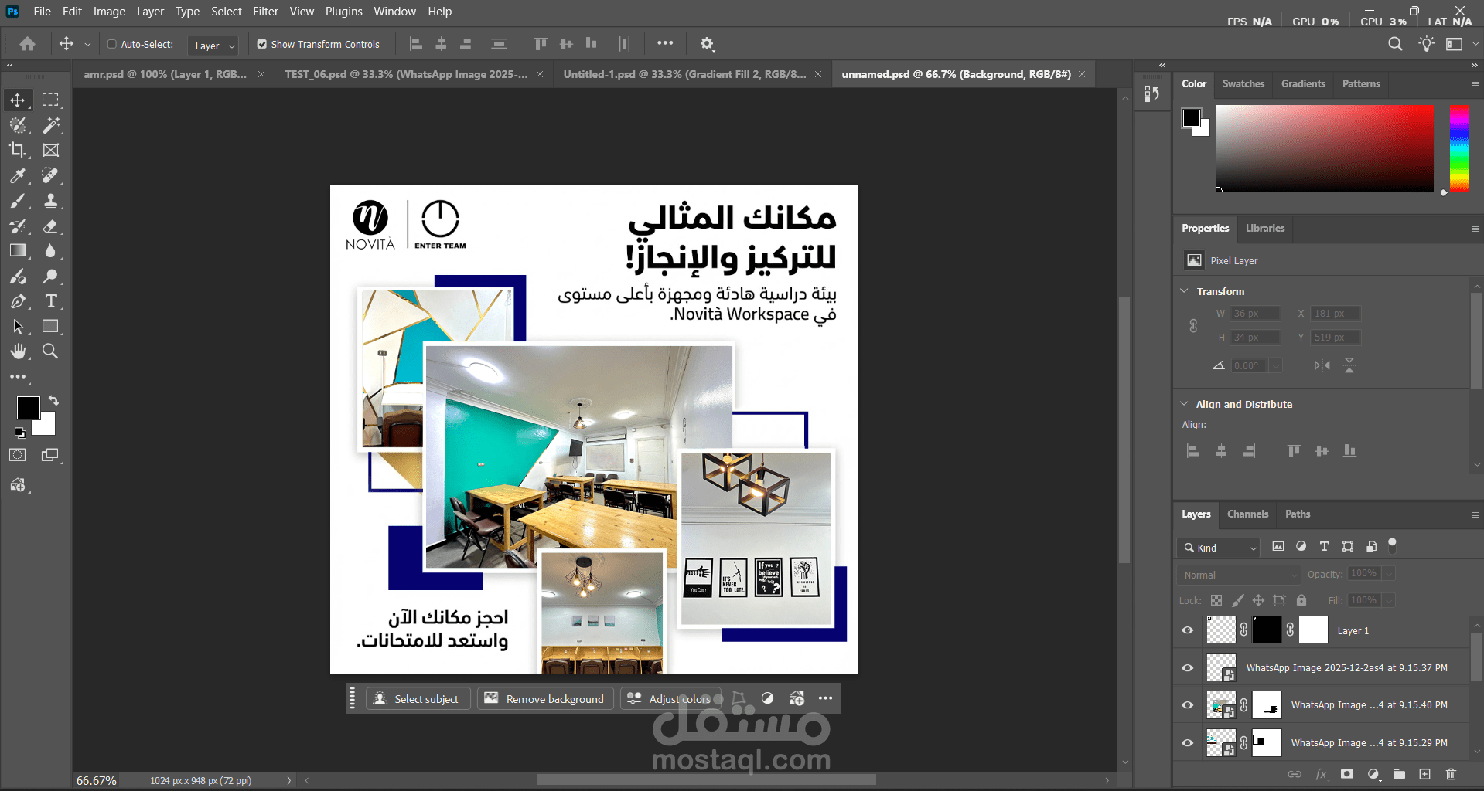This screenshot has height=791, width=1484.
Task: Select the Type tool
Action: coord(52,301)
